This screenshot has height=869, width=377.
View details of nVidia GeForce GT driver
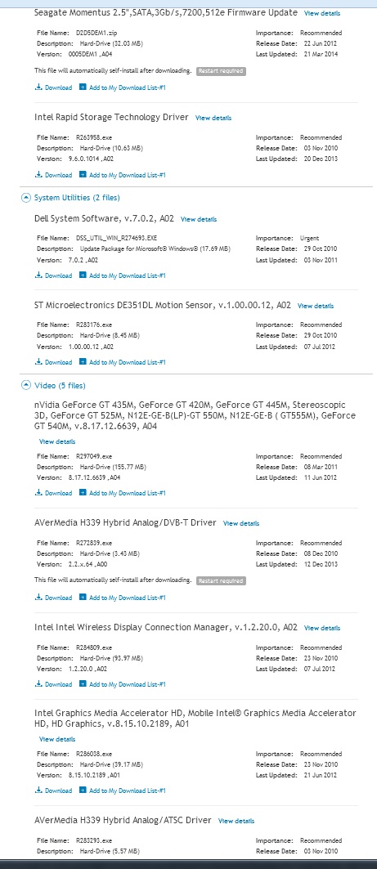pos(57,441)
